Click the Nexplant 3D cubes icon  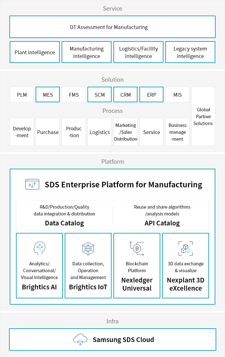pyautogui.click(x=186, y=248)
